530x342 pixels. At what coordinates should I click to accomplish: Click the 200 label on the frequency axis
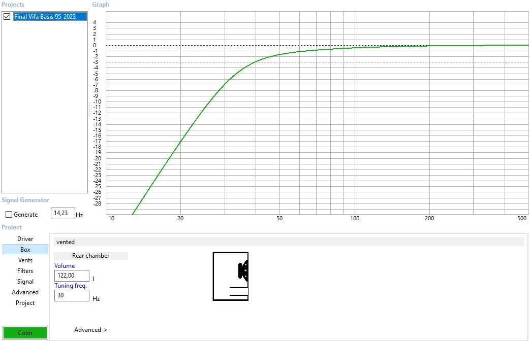pyautogui.click(x=429, y=218)
